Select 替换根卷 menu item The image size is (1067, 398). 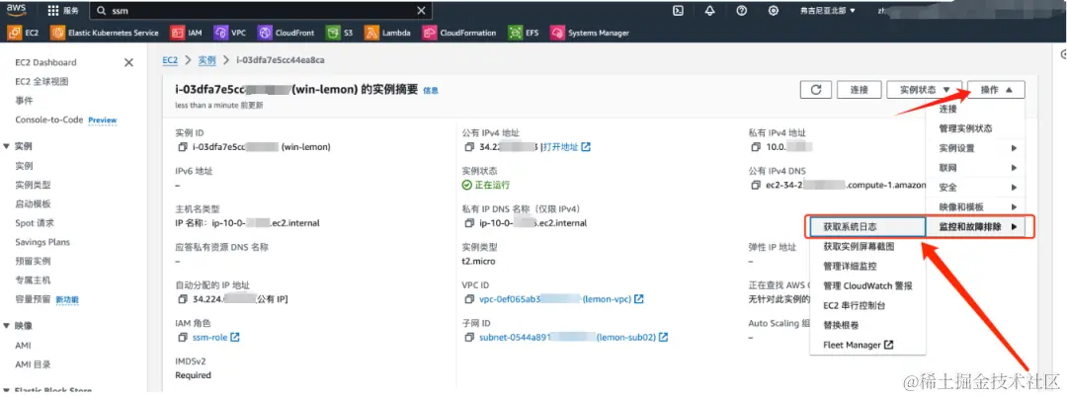[x=867, y=325]
